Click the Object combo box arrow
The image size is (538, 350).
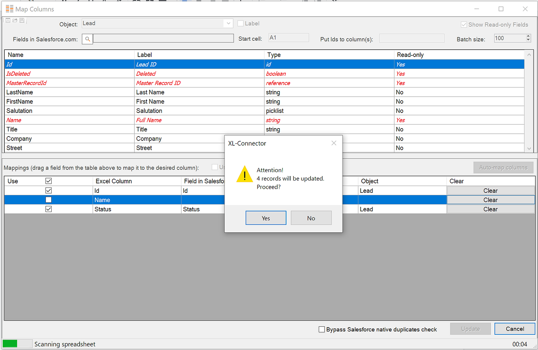[228, 23]
